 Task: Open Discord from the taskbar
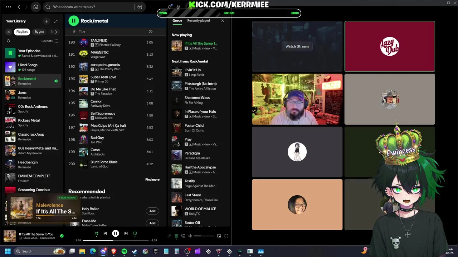[x=103, y=251]
